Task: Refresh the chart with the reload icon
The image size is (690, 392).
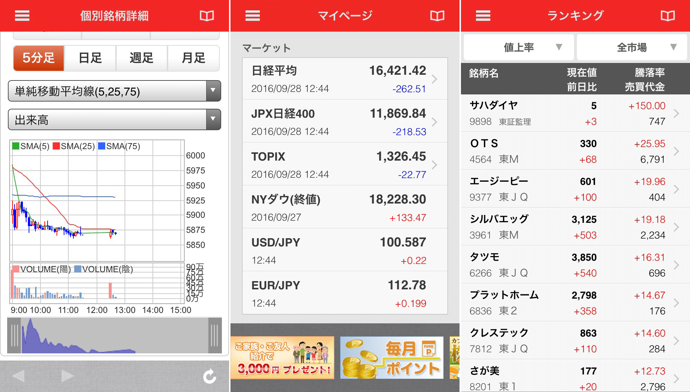Action: [x=209, y=376]
